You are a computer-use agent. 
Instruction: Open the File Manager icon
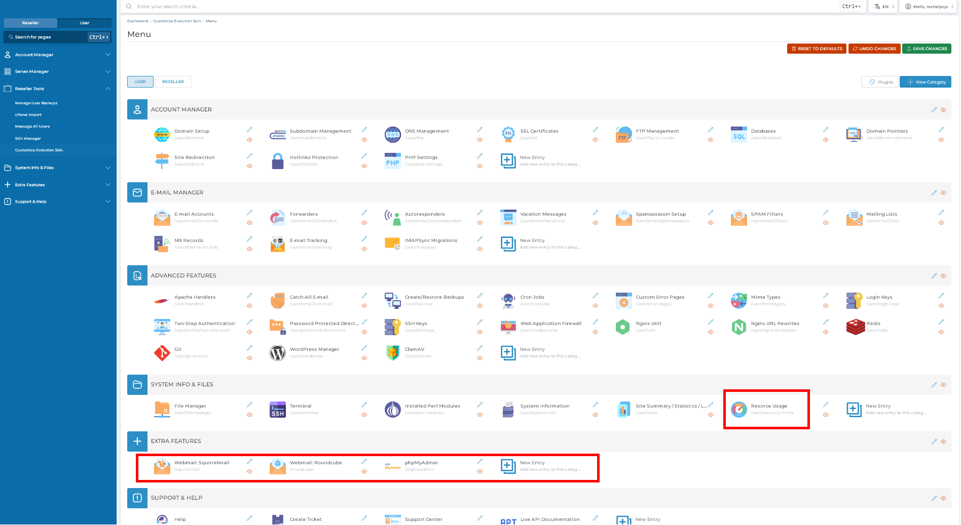coord(162,410)
